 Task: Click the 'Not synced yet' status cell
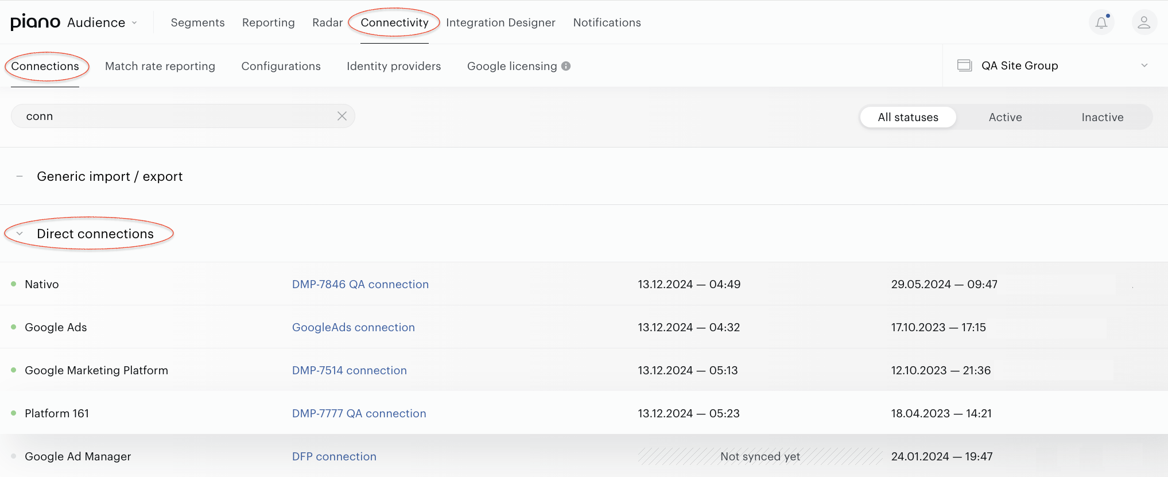(x=760, y=456)
